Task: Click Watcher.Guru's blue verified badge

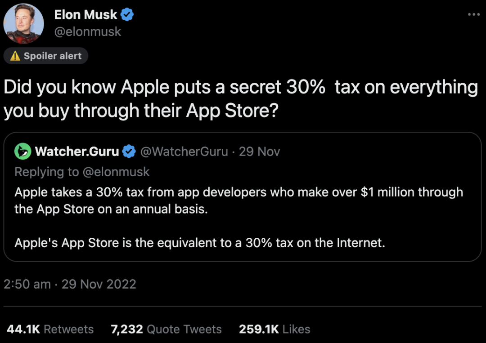Action: (129, 152)
